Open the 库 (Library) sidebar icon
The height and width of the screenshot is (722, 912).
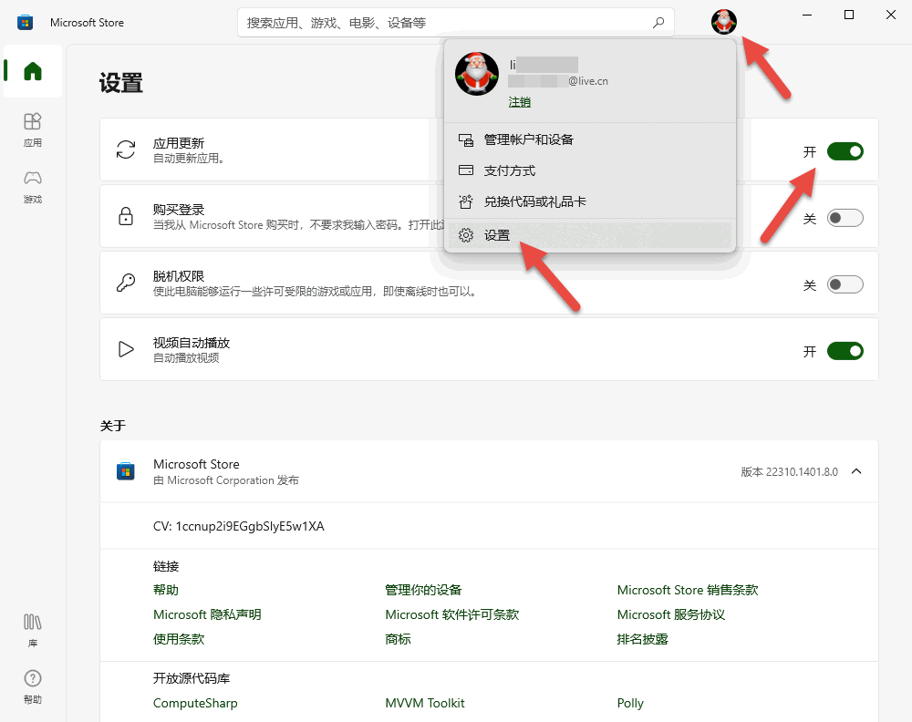(x=33, y=630)
